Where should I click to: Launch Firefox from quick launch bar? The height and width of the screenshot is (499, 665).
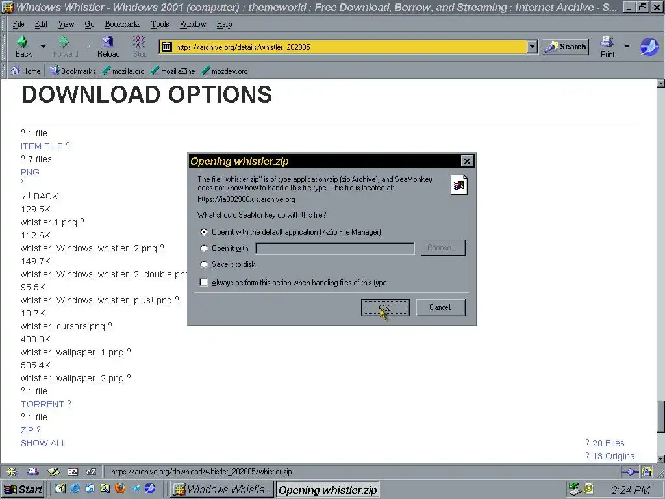point(120,489)
